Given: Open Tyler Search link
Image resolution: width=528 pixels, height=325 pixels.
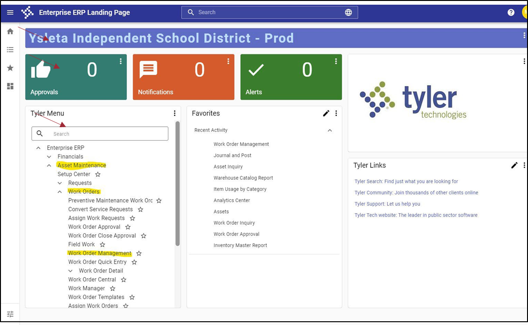Looking at the screenshot, I should pos(406,181).
